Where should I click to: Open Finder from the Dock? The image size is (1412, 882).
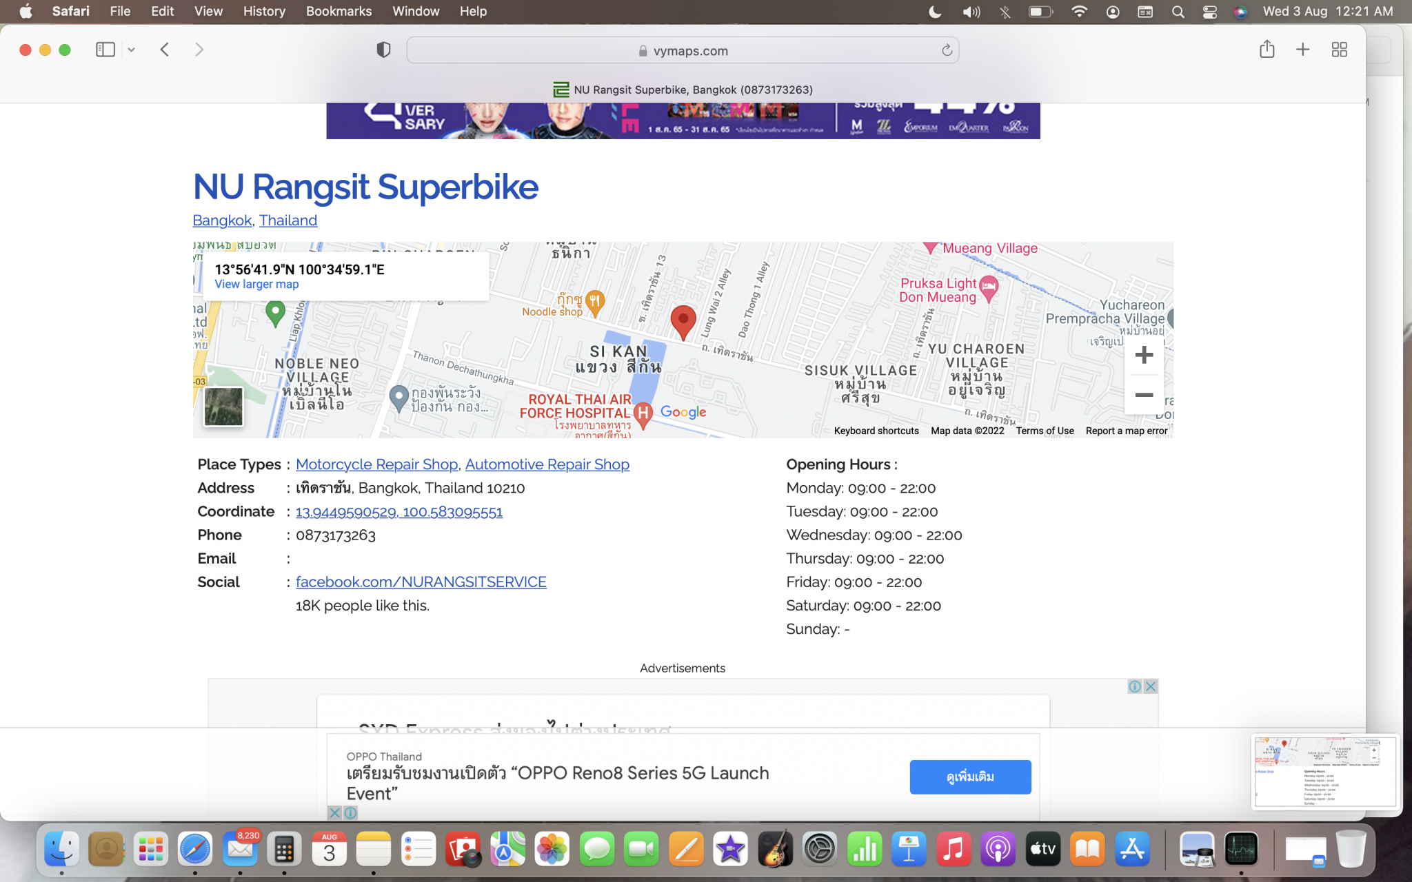[x=61, y=849]
